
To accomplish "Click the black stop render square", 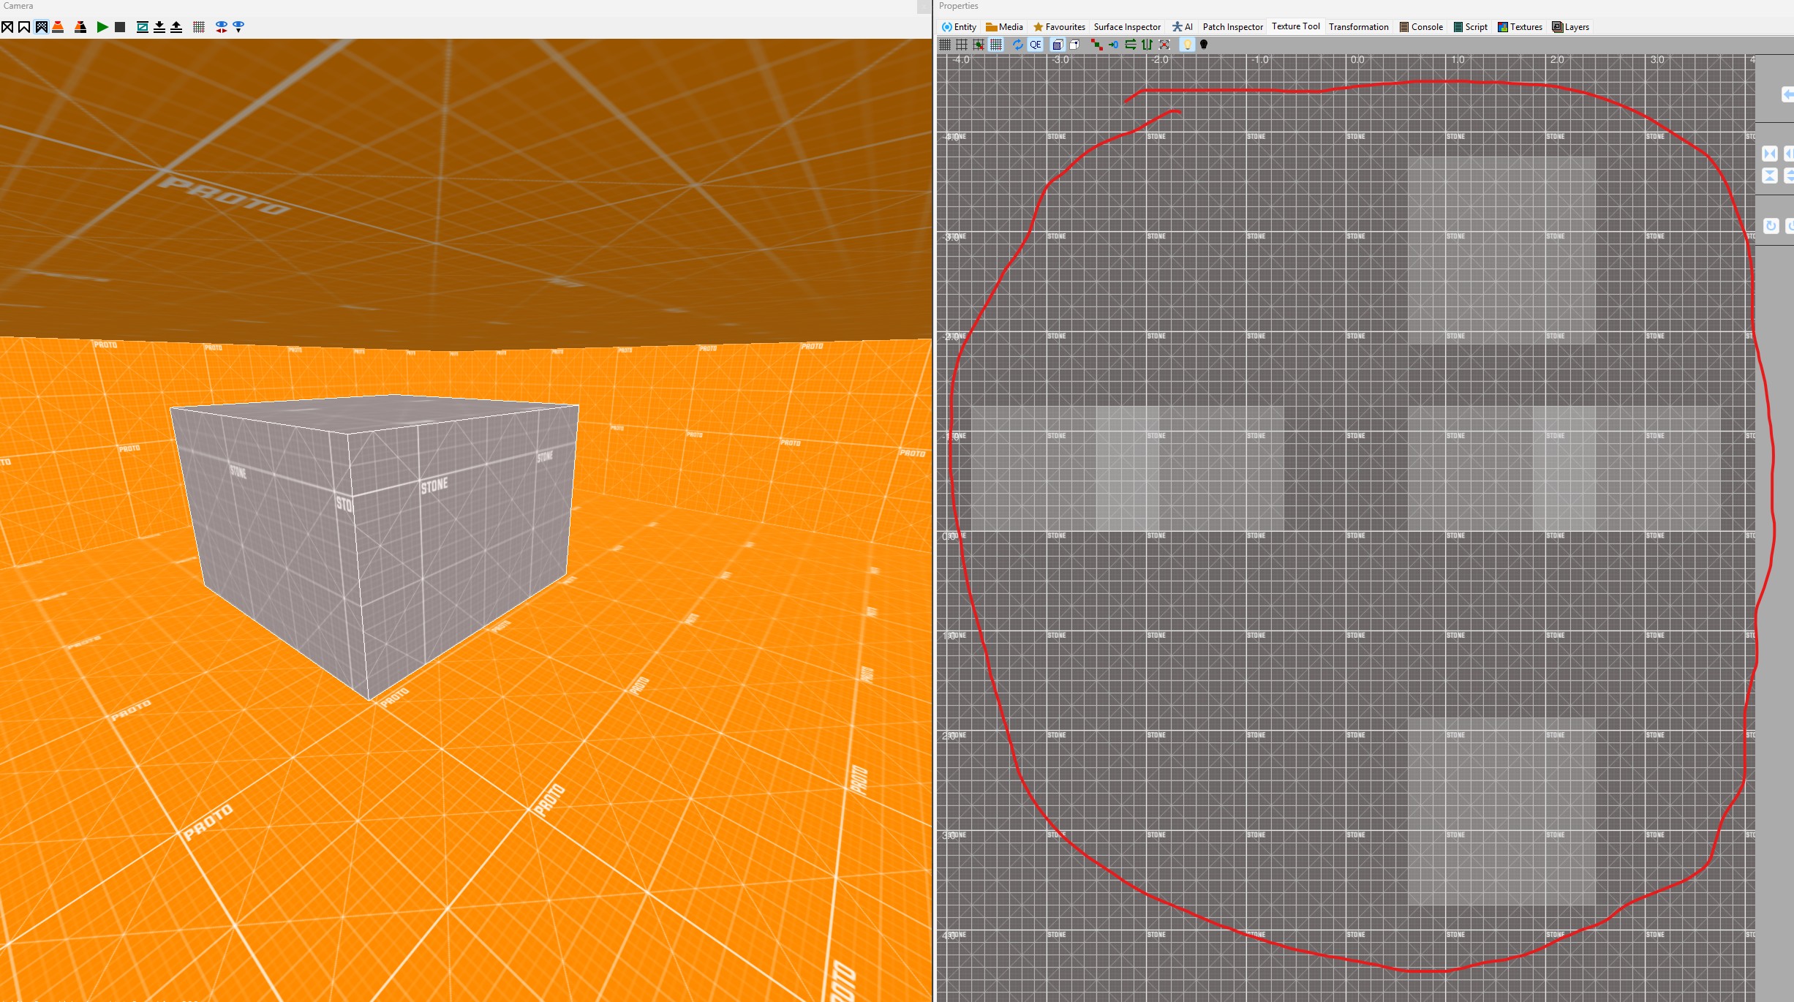I will tap(120, 27).
